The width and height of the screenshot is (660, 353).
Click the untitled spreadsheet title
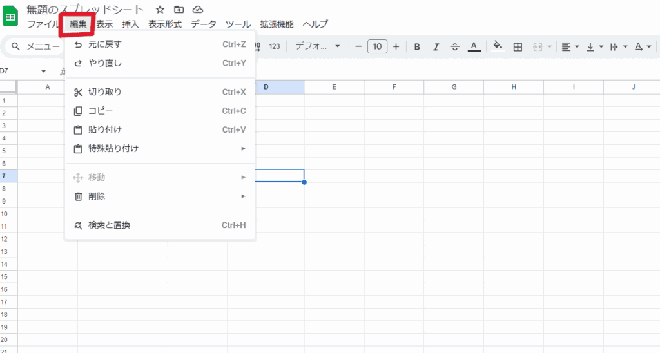pyautogui.click(x=85, y=10)
